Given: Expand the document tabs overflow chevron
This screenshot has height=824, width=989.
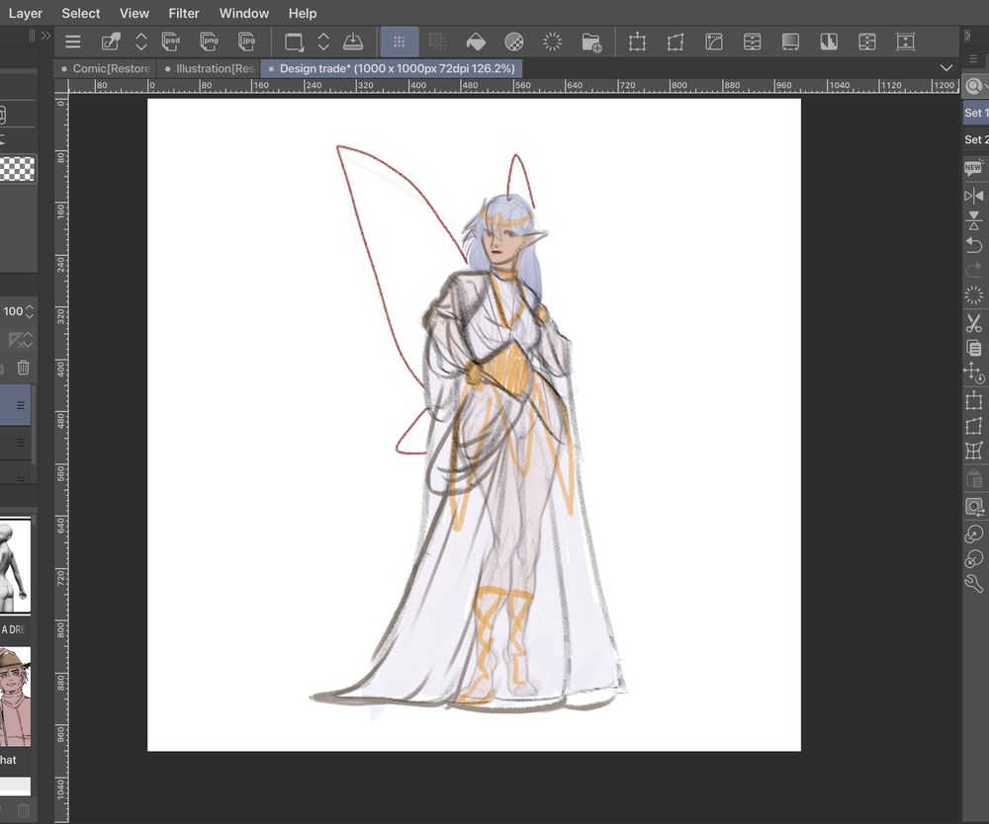Looking at the screenshot, I should click(x=946, y=68).
